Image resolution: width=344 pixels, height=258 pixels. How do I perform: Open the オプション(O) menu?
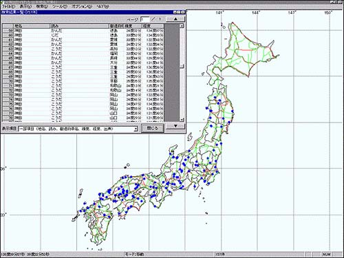[x=81, y=6]
